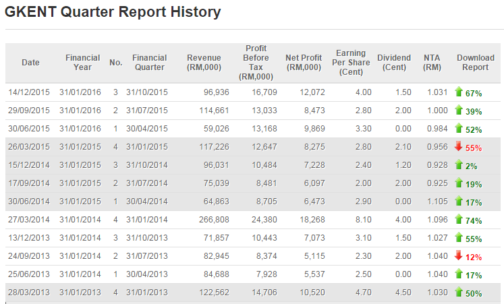Image resolution: width=504 pixels, height=304 pixels.
Task: Select the date cell 14/12/2015
Action: (x=29, y=92)
